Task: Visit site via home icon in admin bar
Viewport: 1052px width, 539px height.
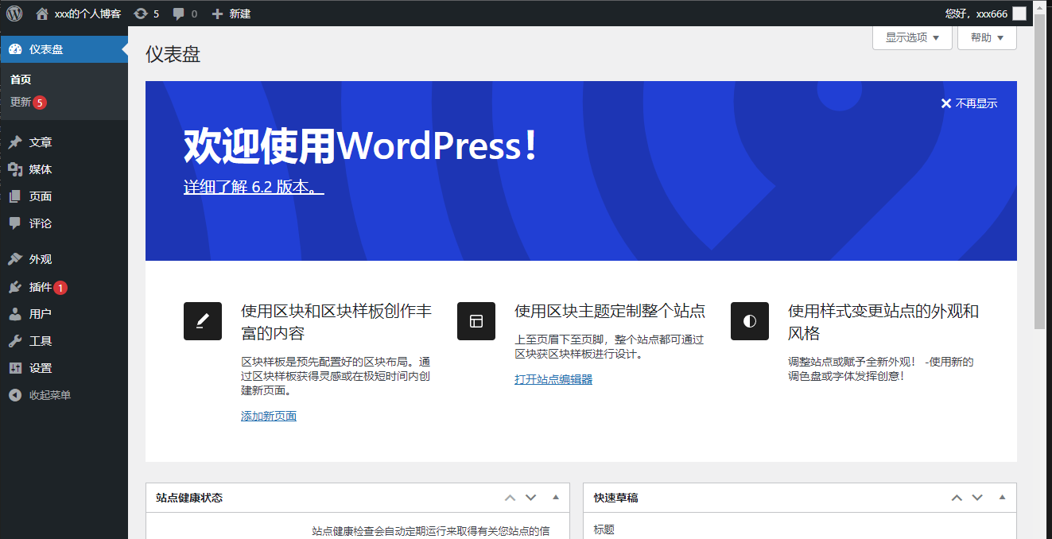Action: [42, 14]
